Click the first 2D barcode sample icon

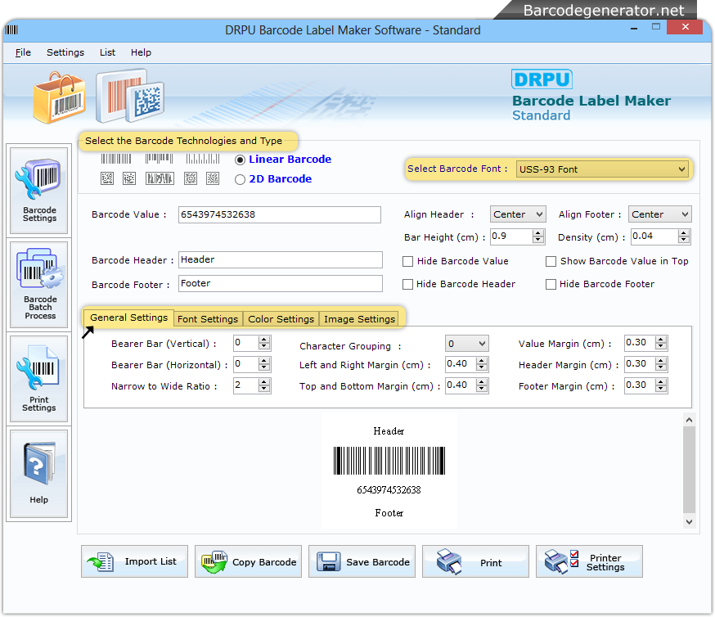pyautogui.click(x=107, y=178)
